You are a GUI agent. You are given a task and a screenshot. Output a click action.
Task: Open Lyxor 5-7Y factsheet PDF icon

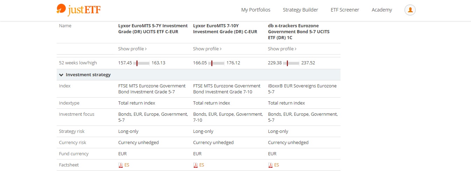pos(121,165)
